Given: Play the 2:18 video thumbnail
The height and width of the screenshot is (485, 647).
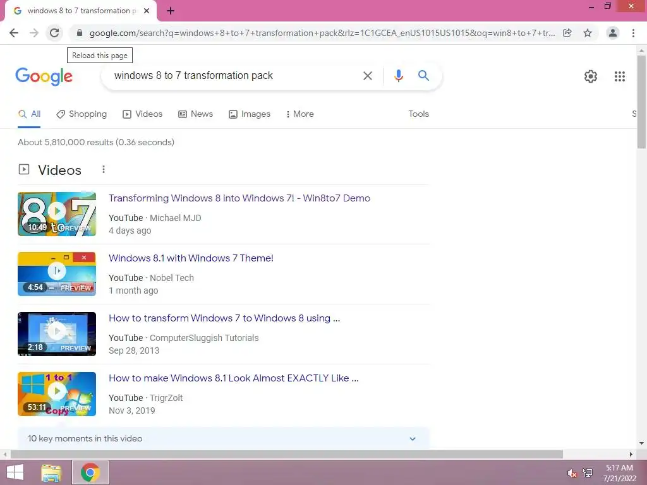Looking at the screenshot, I should click(57, 334).
